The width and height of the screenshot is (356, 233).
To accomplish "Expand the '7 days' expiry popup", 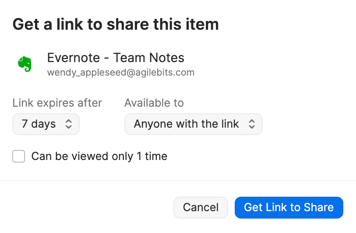I will [x=46, y=124].
